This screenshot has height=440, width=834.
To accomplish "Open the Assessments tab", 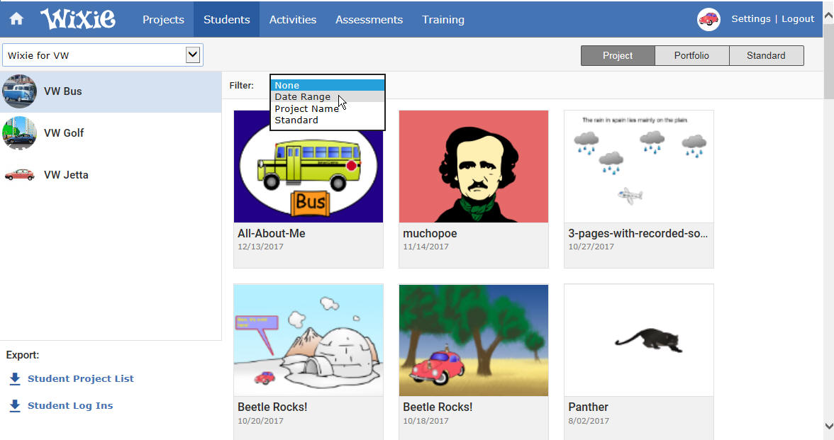I will 369,20.
